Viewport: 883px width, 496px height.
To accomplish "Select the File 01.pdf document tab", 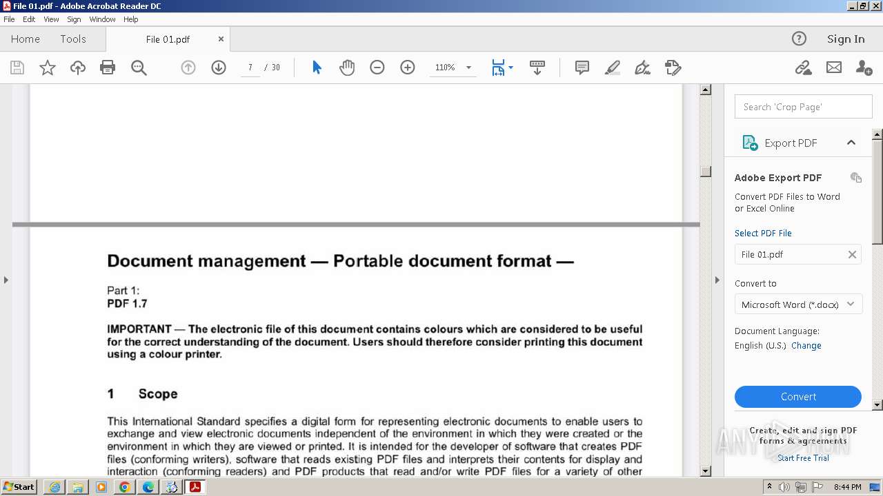I will (168, 39).
